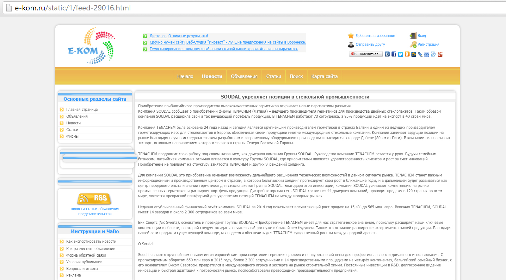The image size is (506, 280).
Task: Click the key icon beside Регистрация
Action: coord(413,45)
